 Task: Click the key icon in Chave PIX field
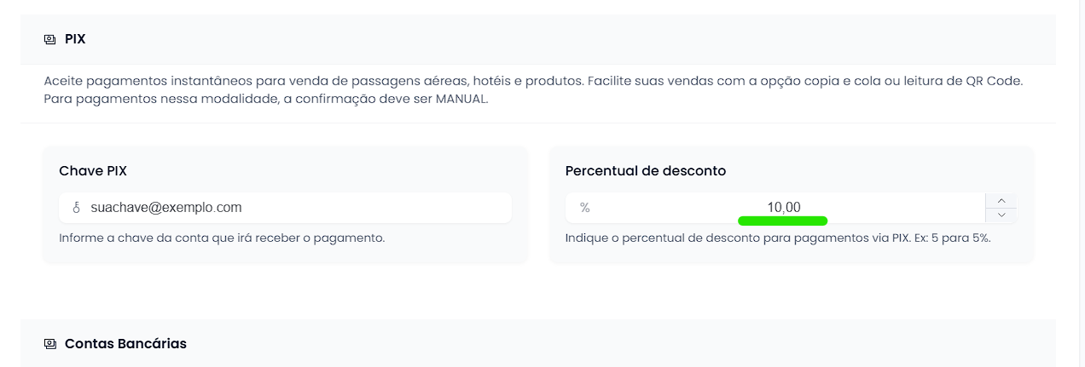click(x=76, y=208)
